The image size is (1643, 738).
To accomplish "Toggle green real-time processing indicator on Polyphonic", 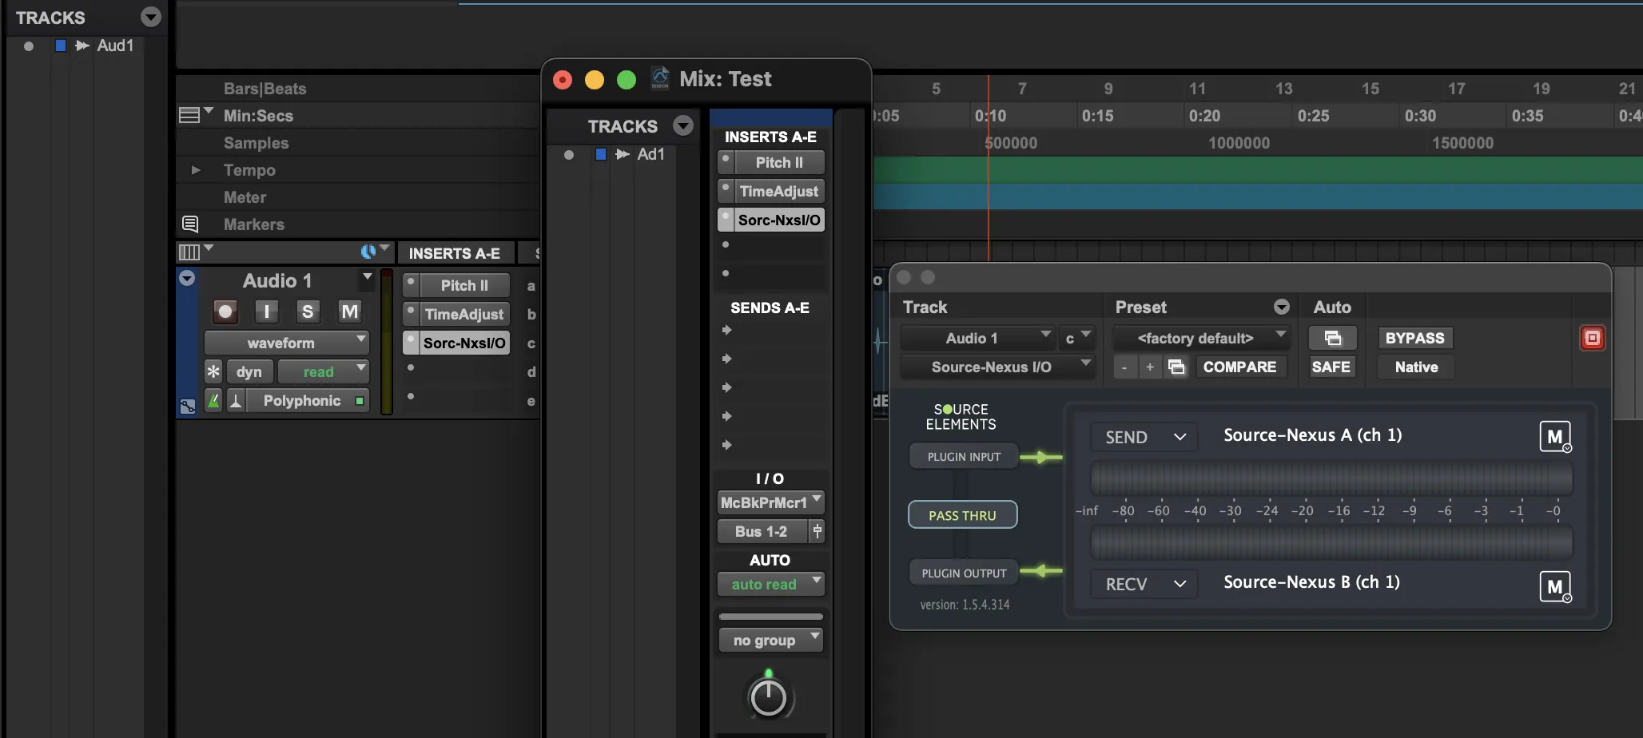I will pyautogui.click(x=360, y=400).
